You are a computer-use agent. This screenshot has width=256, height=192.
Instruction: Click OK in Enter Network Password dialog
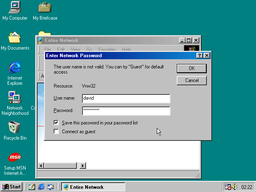coord(192,68)
